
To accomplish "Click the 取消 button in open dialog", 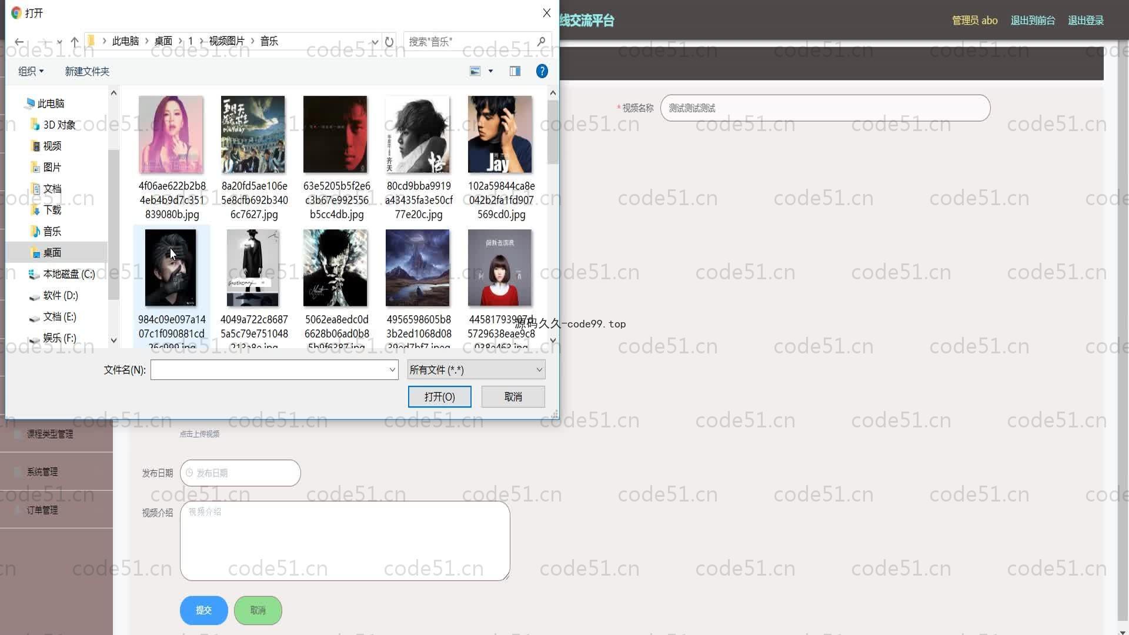I will [513, 397].
